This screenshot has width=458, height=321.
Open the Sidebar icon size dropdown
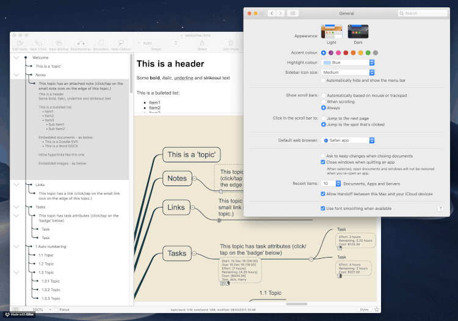coord(347,73)
